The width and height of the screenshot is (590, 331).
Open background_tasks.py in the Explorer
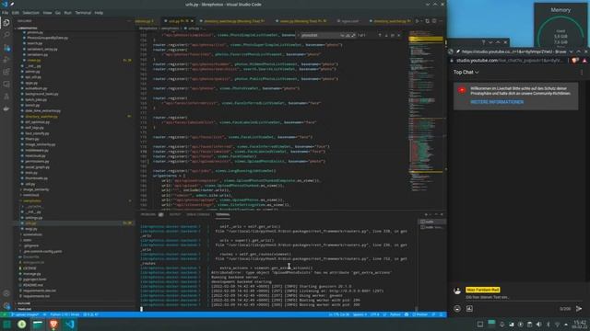pyautogui.click(x=41, y=94)
